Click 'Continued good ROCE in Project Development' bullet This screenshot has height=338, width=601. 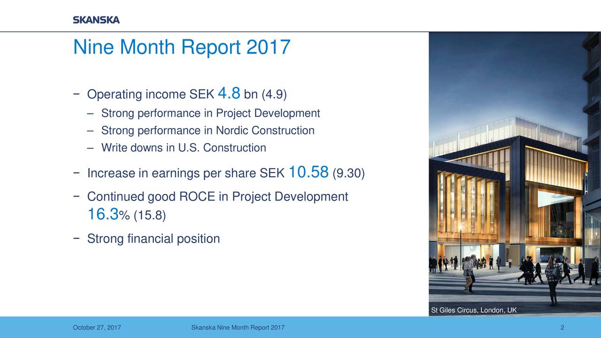pos(211,197)
